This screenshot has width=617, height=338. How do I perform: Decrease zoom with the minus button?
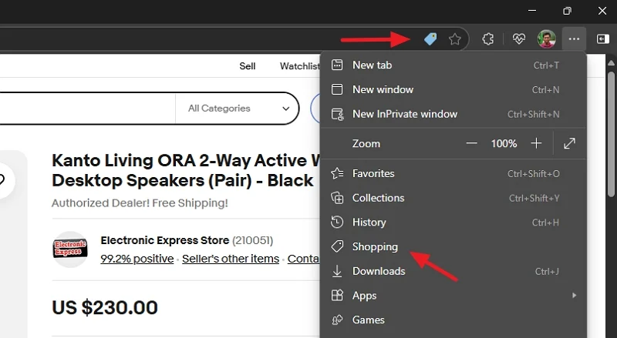pyautogui.click(x=471, y=143)
